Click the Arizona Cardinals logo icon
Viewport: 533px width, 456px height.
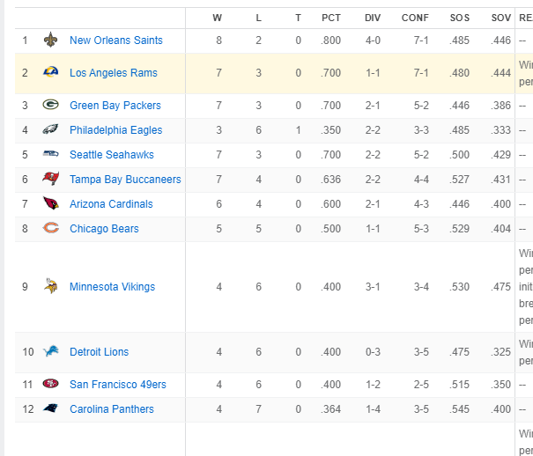click(51, 204)
